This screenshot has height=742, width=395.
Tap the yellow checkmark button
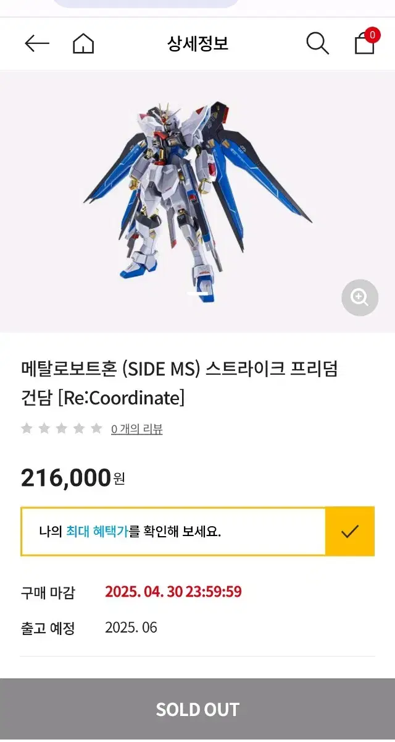coord(349,531)
